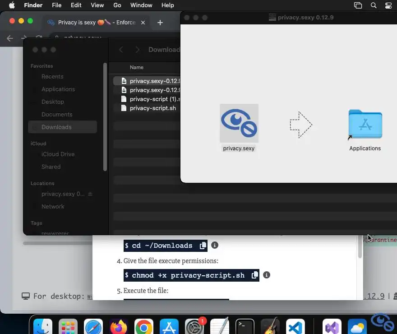This screenshot has width=397, height=334.
Task: Click the '$ cd ~/Downloads' code block
Action: tap(165, 246)
